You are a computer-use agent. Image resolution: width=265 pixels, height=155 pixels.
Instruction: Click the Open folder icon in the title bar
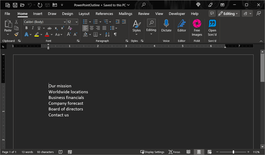tap(22, 5)
